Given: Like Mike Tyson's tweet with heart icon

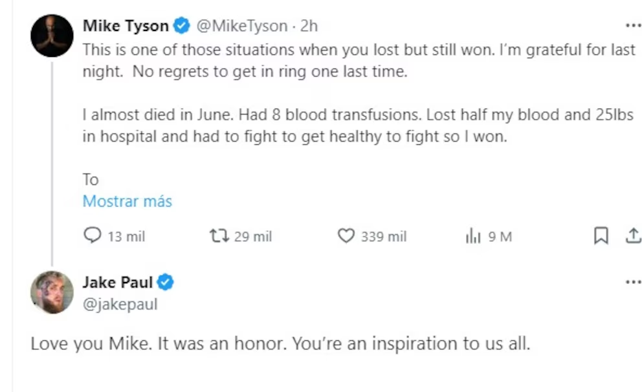Looking at the screenshot, I should click(347, 236).
